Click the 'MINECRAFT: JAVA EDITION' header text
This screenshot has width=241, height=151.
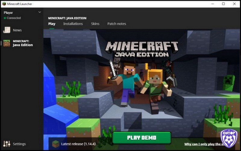(x=67, y=18)
